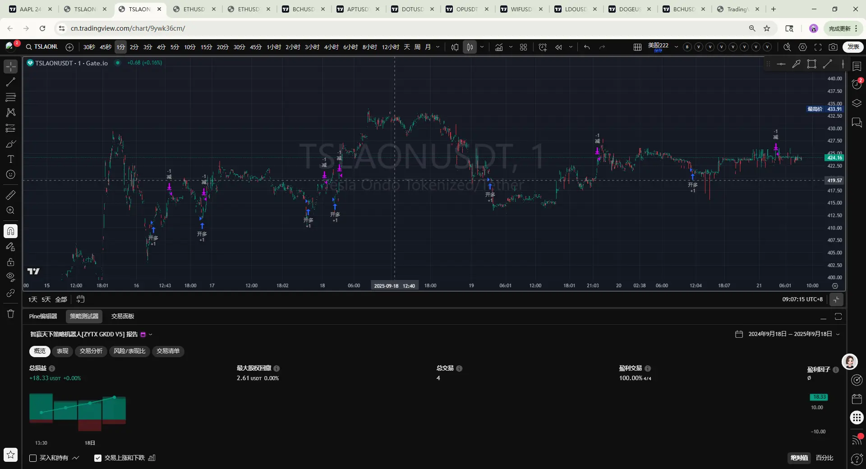Open the alerts panel with badge
Image resolution: width=866 pixels, height=469 pixels.
point(857,84)
